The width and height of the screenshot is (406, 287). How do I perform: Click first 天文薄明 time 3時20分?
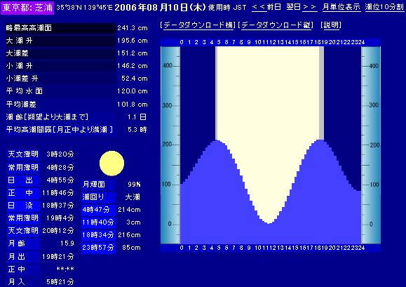(60, 154)
